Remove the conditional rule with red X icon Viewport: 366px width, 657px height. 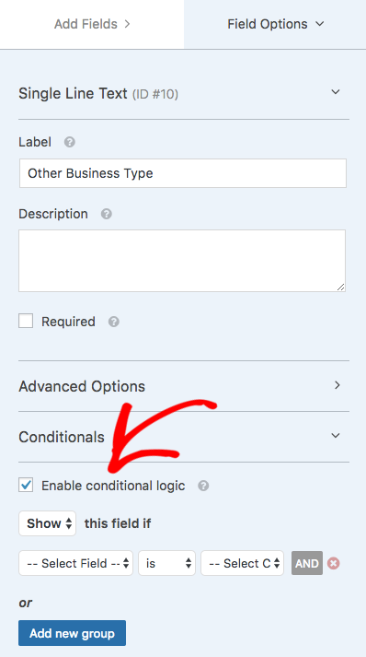click(x=334, y=564)
